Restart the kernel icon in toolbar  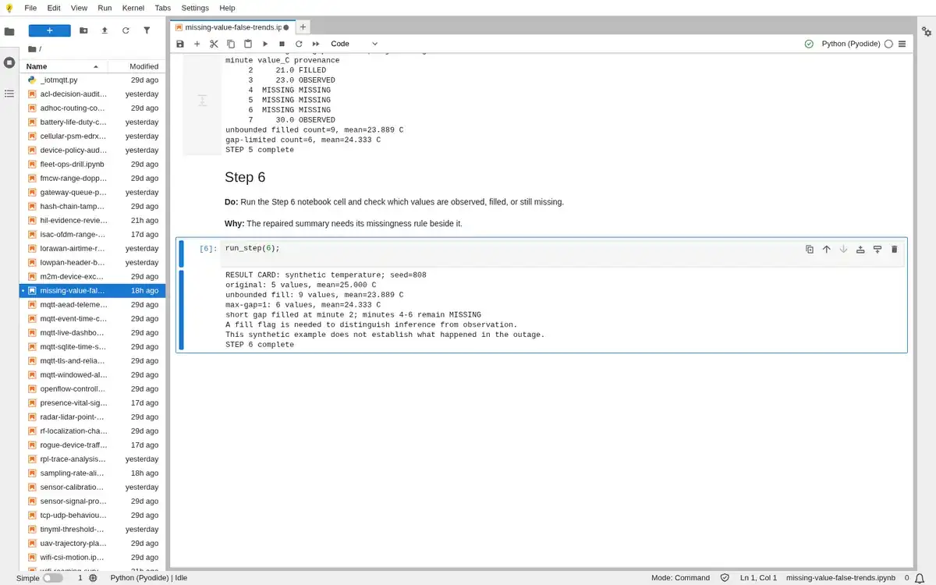click(299, 44)
